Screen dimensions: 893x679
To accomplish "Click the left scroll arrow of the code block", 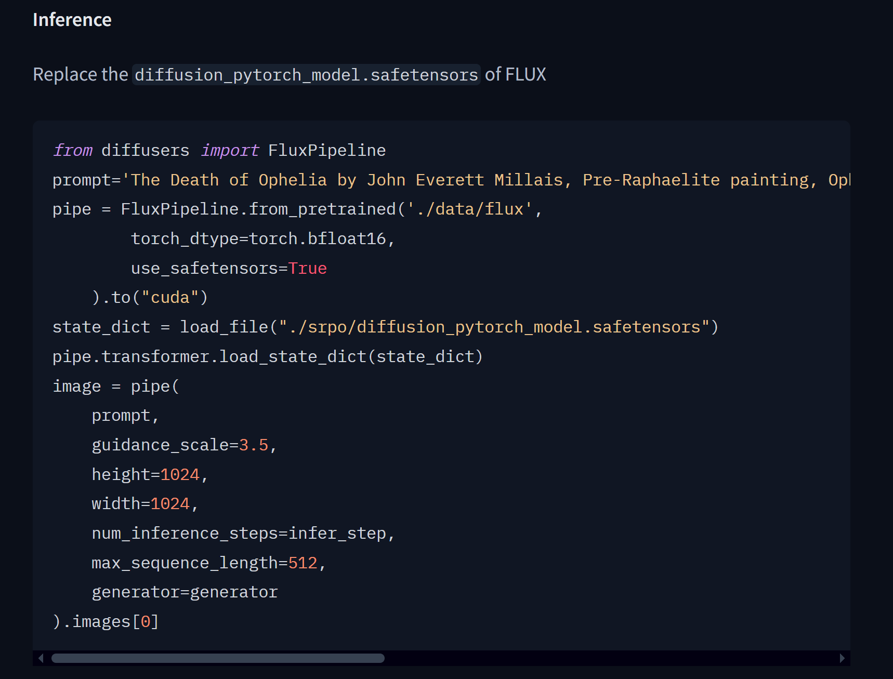I will tap(41, 658).
